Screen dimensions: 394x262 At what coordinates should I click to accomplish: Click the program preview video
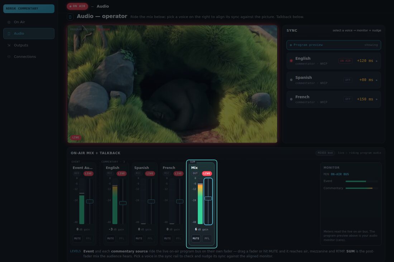(x=172, y=84)
